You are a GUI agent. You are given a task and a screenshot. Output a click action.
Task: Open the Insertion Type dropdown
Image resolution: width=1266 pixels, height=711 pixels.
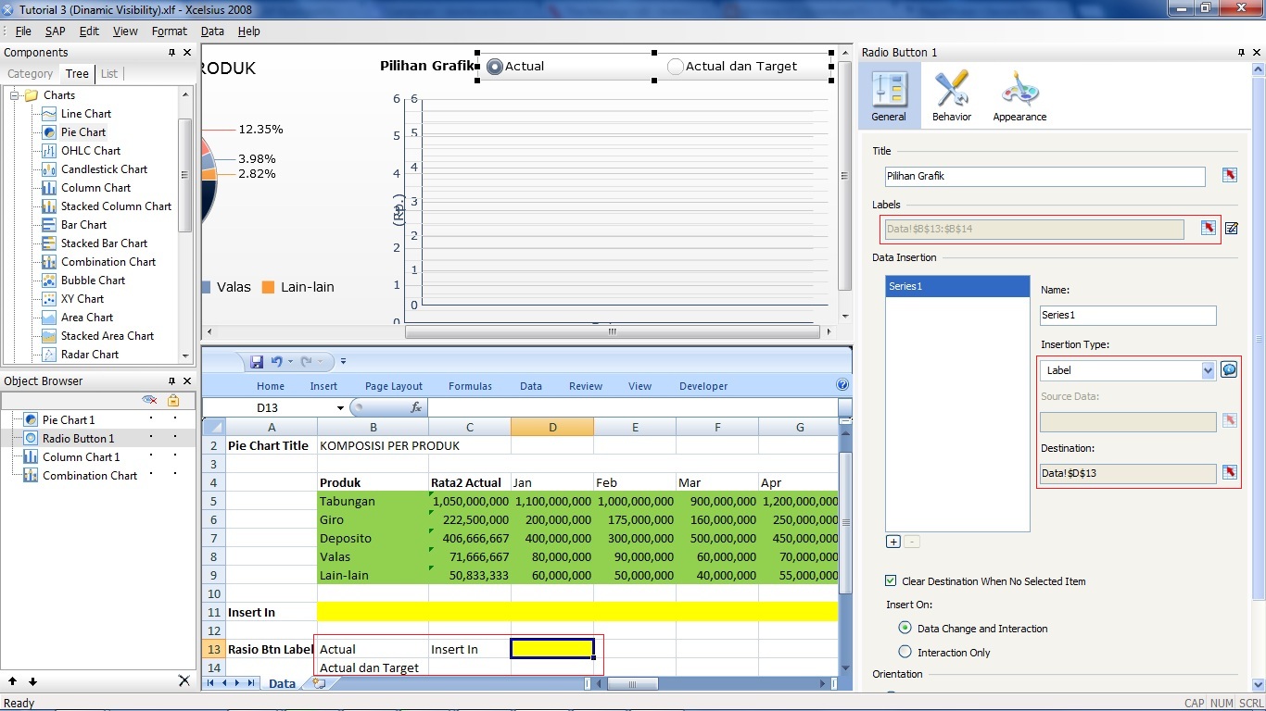point(1208,369)
